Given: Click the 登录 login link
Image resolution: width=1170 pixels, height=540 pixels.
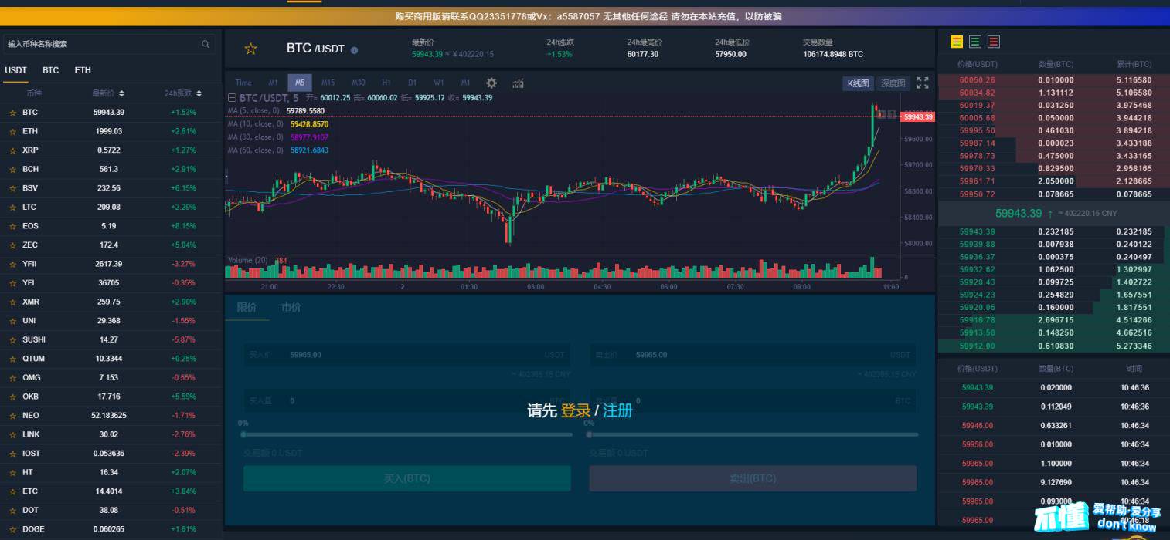Looking at the screenshot, I should click(576, 410).
